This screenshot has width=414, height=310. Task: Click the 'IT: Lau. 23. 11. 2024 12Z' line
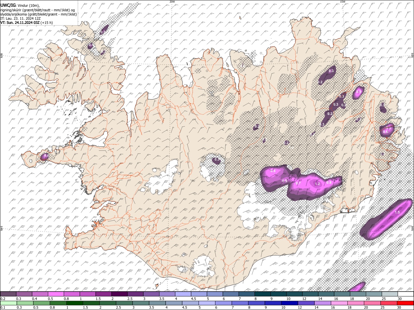click(20, 18)
